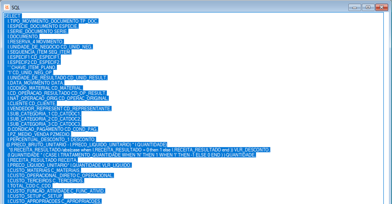Close the SQL window
Screen dimensions: 392x204
point(382,8)
